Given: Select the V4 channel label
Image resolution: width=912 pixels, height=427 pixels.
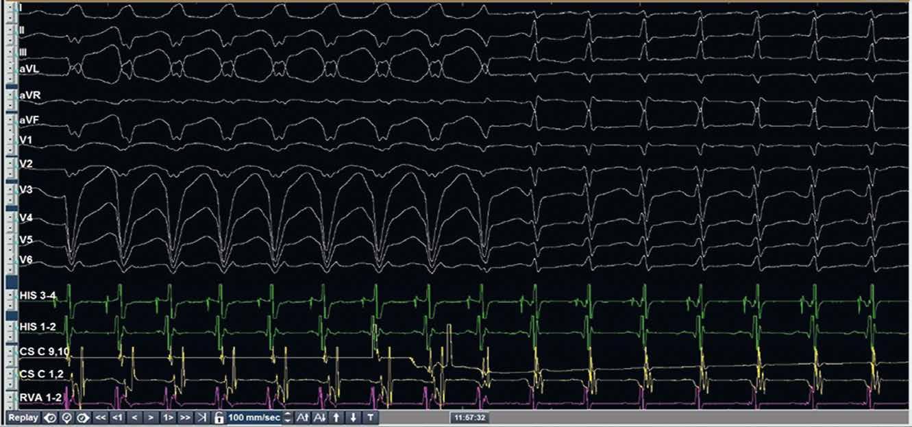Looking at the screenshot, I should [x=25, y=218].
